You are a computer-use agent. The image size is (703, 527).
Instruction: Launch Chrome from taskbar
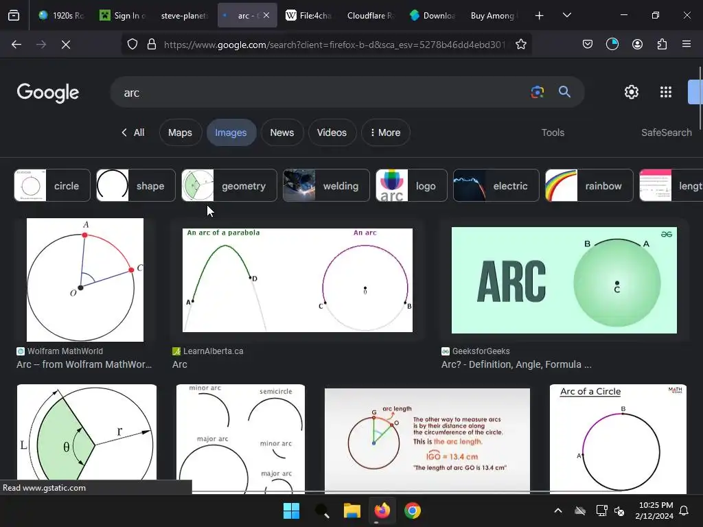[x=413, y=511]
